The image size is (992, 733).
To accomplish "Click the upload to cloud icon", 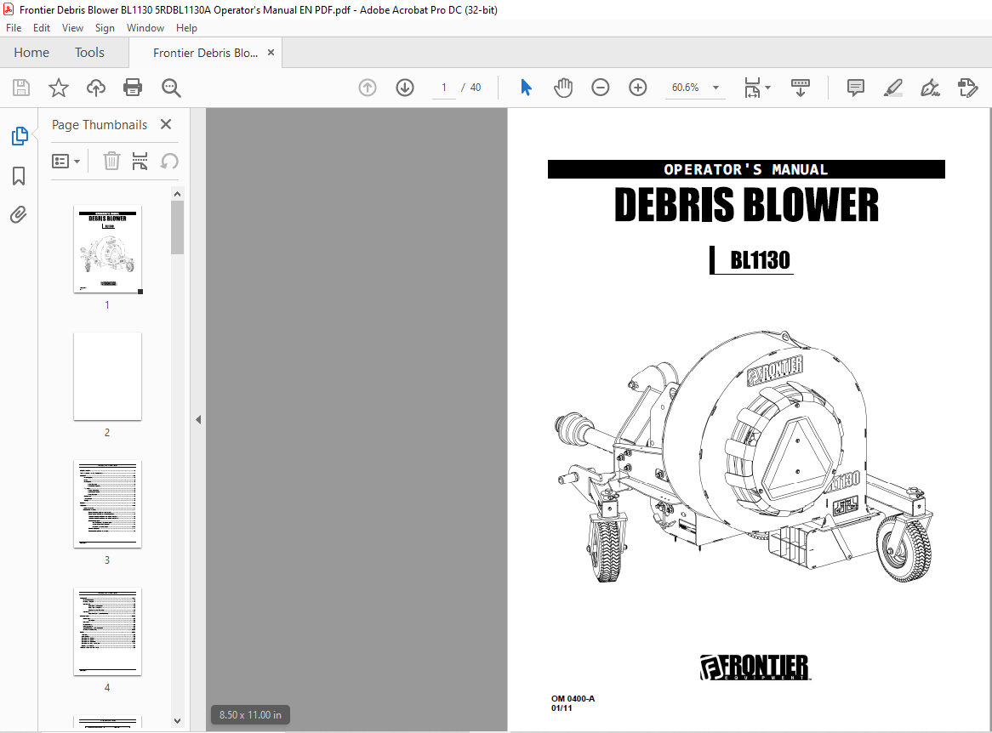I will (x=95, y=88).
